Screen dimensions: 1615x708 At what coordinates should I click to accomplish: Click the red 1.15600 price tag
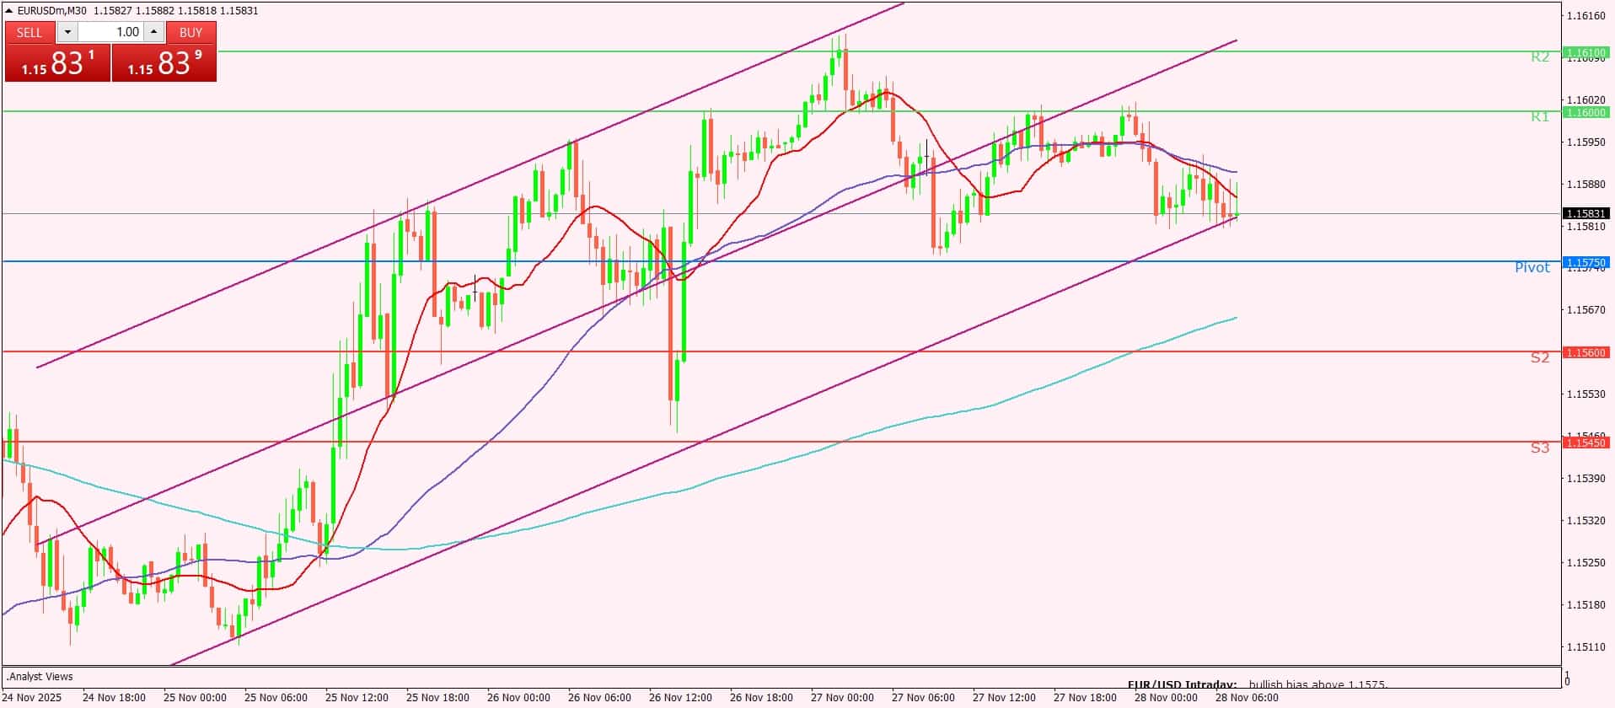point(1585,352)
